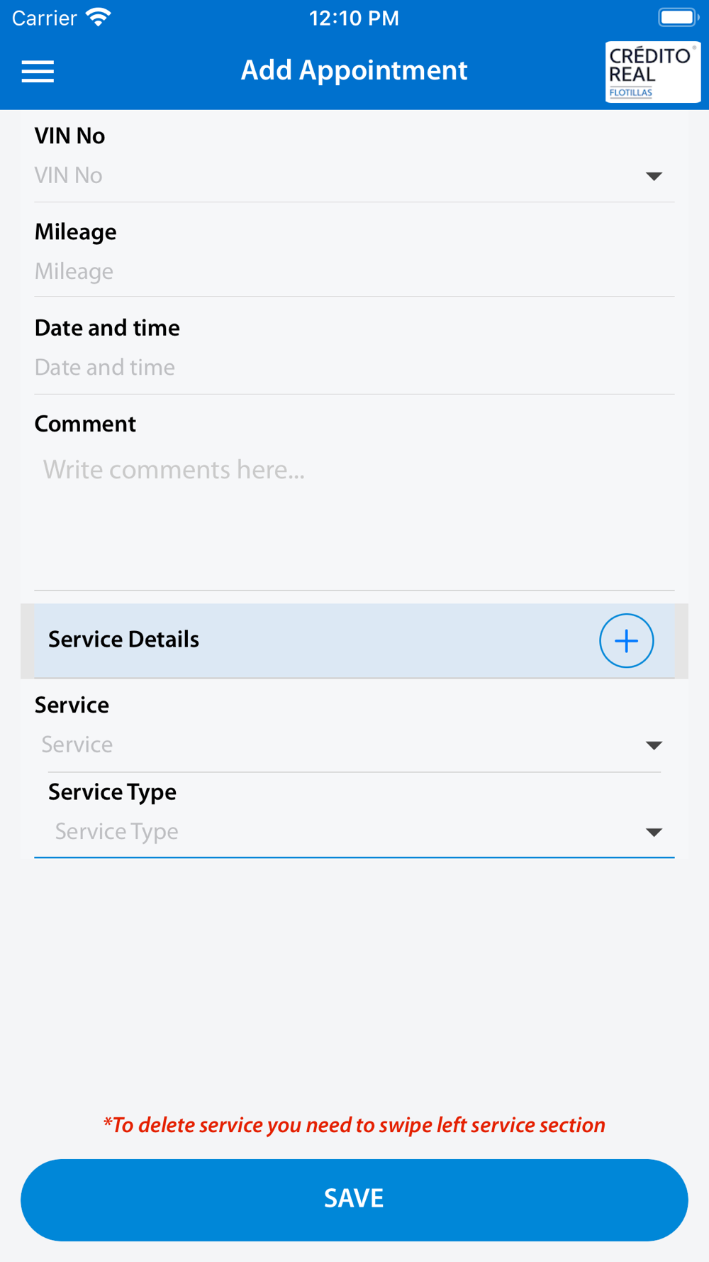Expand the VIN No dropdown arrow

click(x=654, y=176)
